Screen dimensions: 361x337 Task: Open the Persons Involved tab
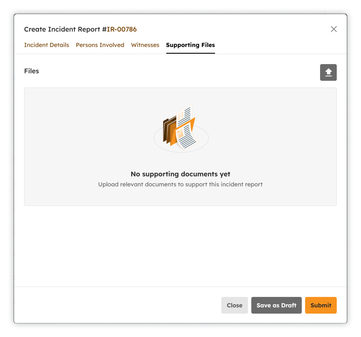[100, 45]
